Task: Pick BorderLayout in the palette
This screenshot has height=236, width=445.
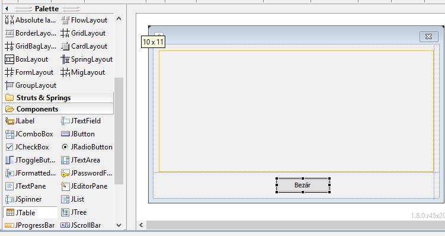Action: point(30,33)
